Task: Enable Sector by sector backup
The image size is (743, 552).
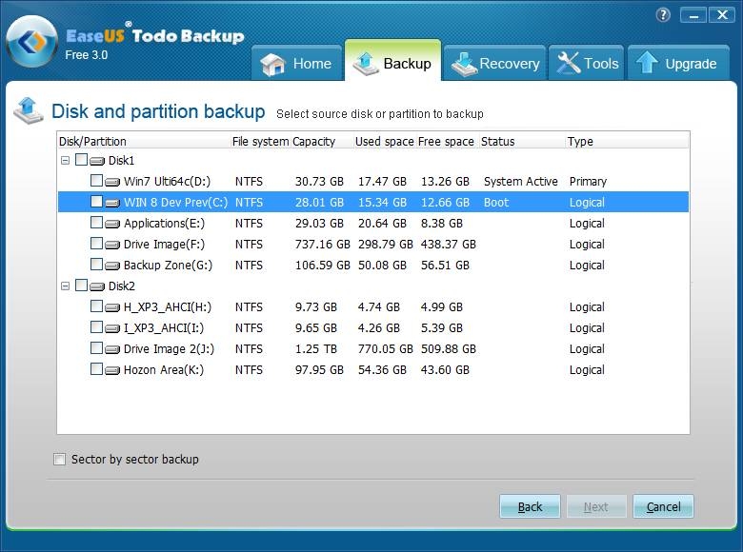Action: point(60,460)
